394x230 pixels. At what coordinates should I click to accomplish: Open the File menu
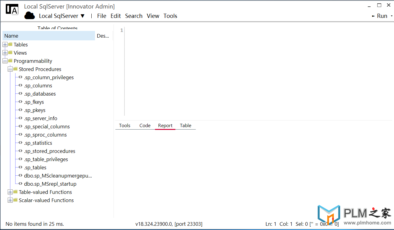point(102,16)
